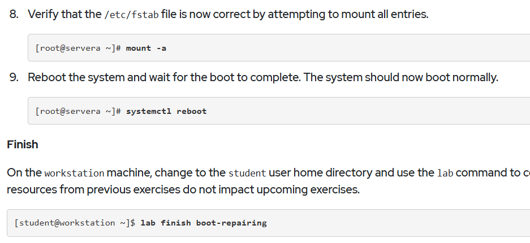Click the 'mount -a' command text
530x243 pixels.
point(146,48)
